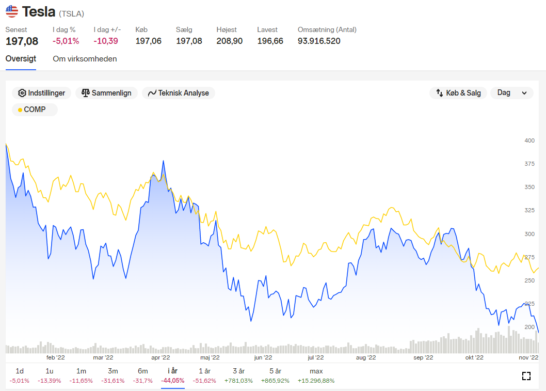Open the Indstillinger gear icon
546x391 pixels.
[22, 93]
